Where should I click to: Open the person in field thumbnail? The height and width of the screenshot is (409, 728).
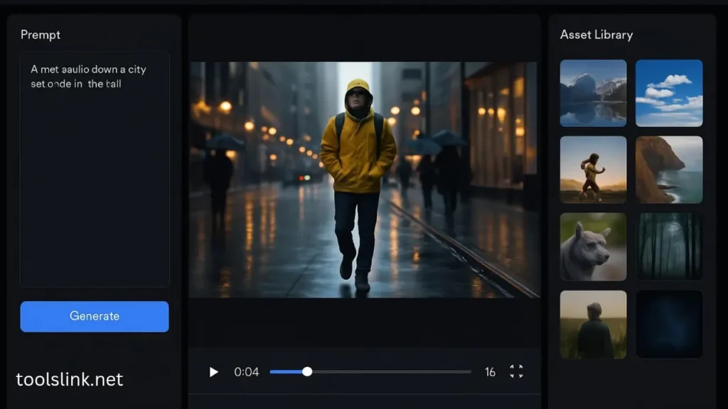click(x=593, y=324)
